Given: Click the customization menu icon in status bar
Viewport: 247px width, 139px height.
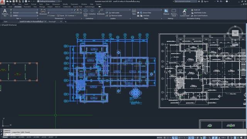Looking at the screenshot, I should point(245,137).
